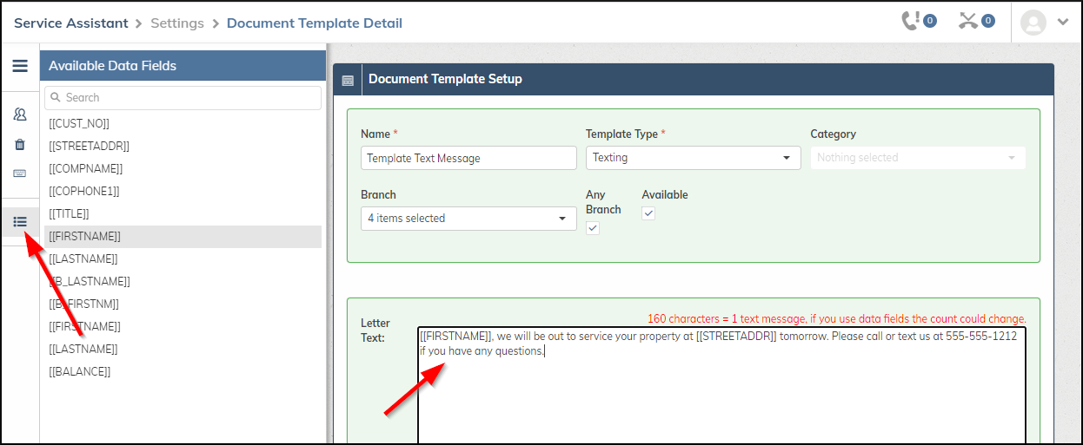
Task: Open the Template Type dropdown
Action: (693, 158)
